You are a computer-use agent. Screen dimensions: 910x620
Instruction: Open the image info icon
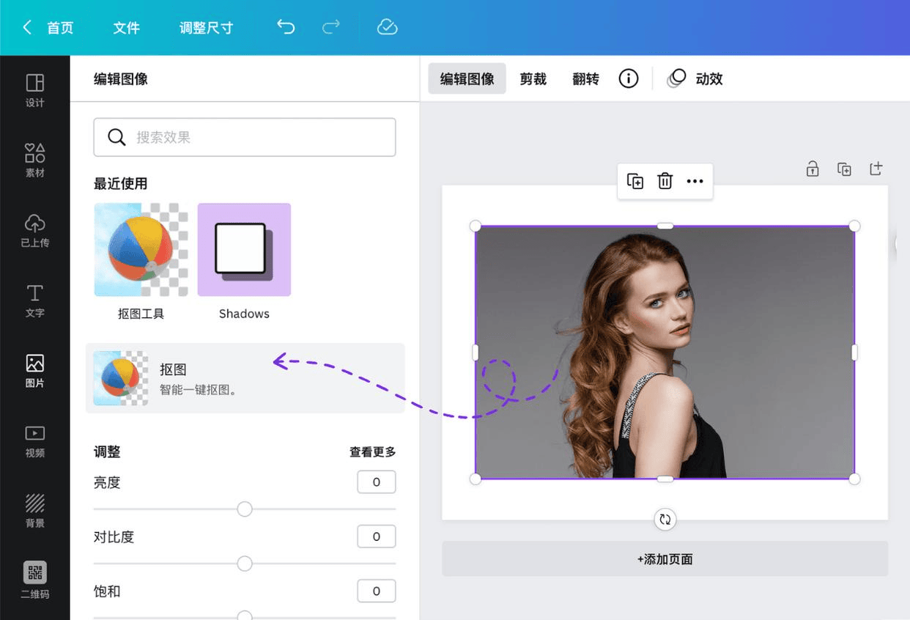point(629,78)
